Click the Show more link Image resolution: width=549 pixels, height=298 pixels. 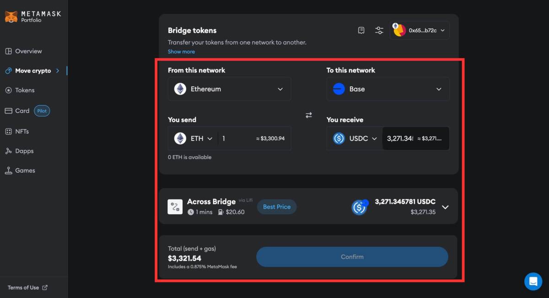point(181,51)
